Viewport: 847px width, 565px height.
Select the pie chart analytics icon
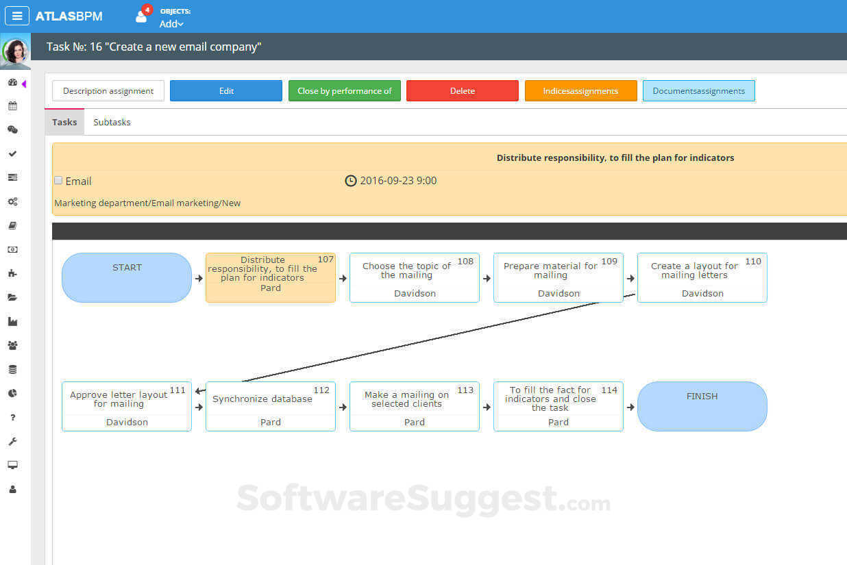12,392
